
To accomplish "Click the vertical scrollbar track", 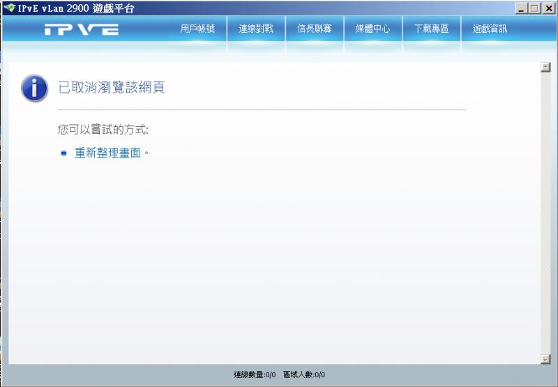I will click(545, 213).
